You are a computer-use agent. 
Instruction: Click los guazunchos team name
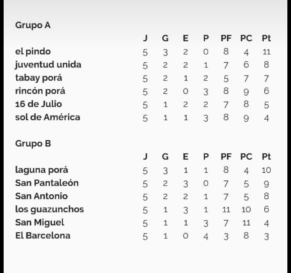click(50, 210)
